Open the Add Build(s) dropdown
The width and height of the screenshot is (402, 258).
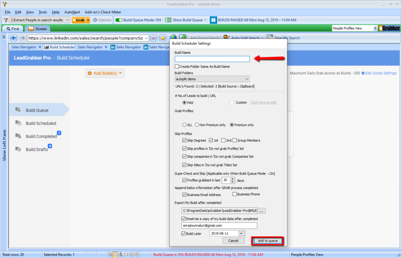pos(104,73)
